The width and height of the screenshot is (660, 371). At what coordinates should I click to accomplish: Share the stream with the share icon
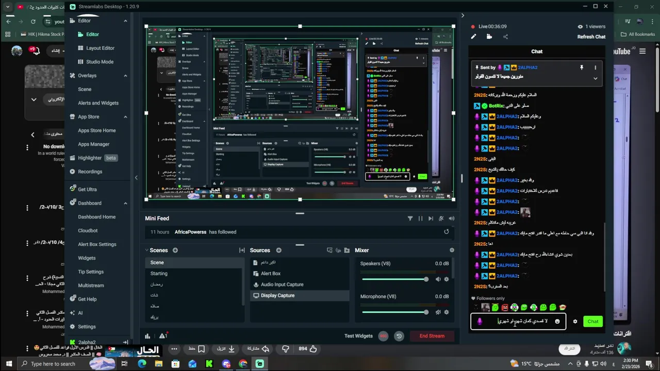pos(505,37)
